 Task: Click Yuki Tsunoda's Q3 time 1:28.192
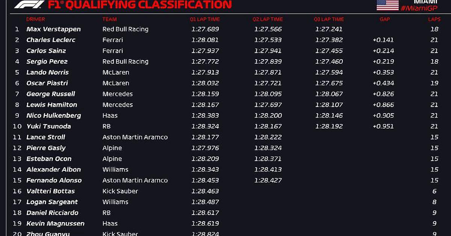(329, 126)
